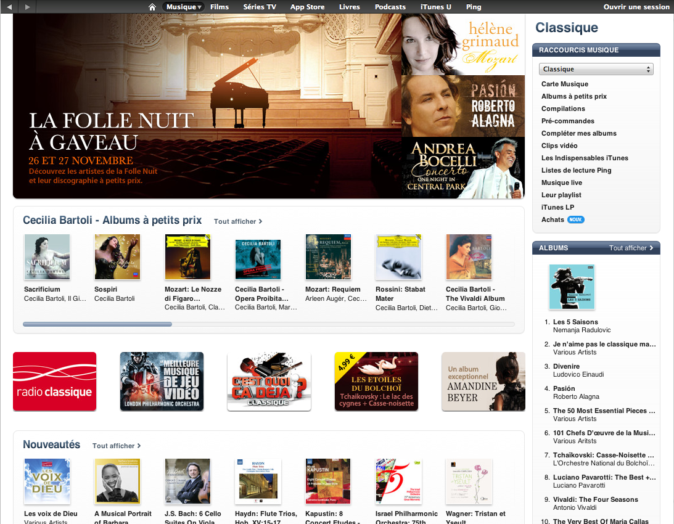Open Les Etoiles du Bolchoï banner

coord(376,381)
